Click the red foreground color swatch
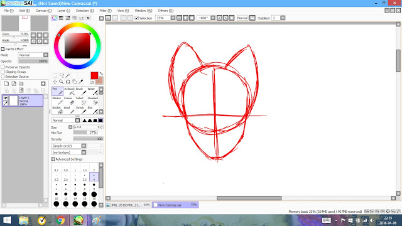 [94, 75]
